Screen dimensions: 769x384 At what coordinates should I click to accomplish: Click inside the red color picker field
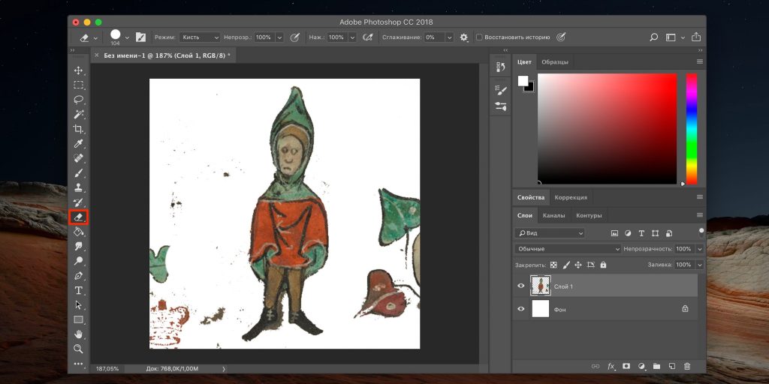pyautogui.click(x=607, y=127)
